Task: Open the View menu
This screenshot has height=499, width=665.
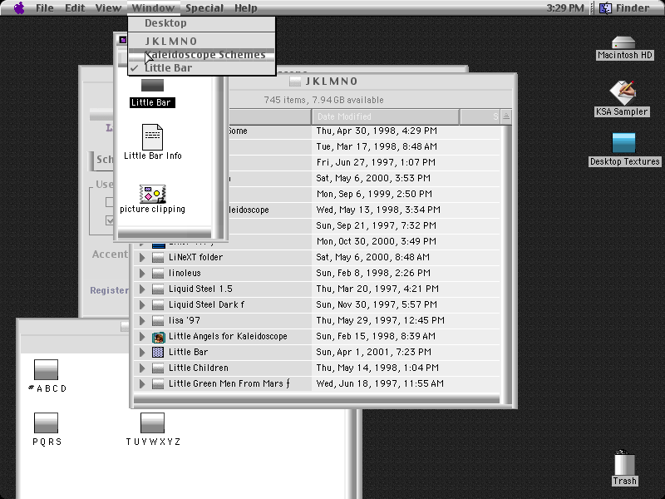Action: click(x=108, y=8)
